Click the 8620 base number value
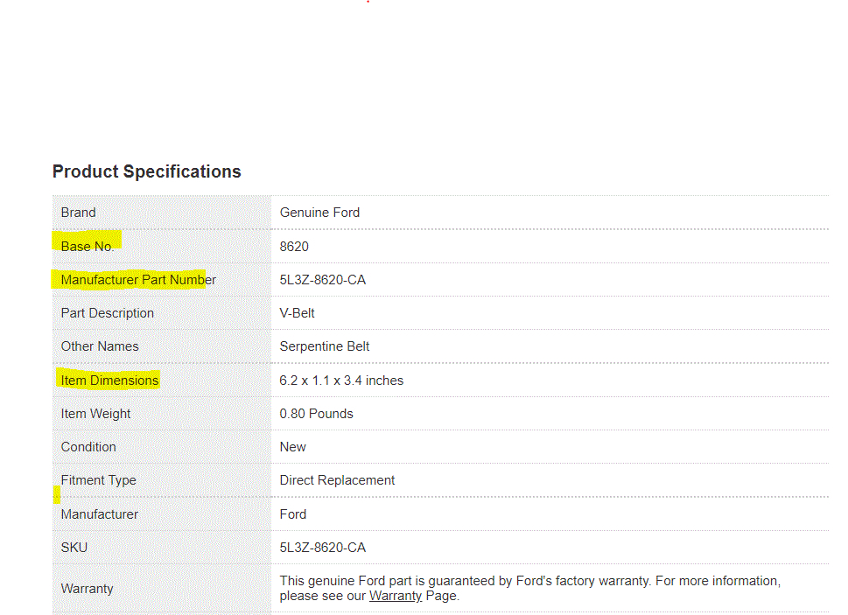The width and height of the screenshot is (848, 615). point(294,247)
